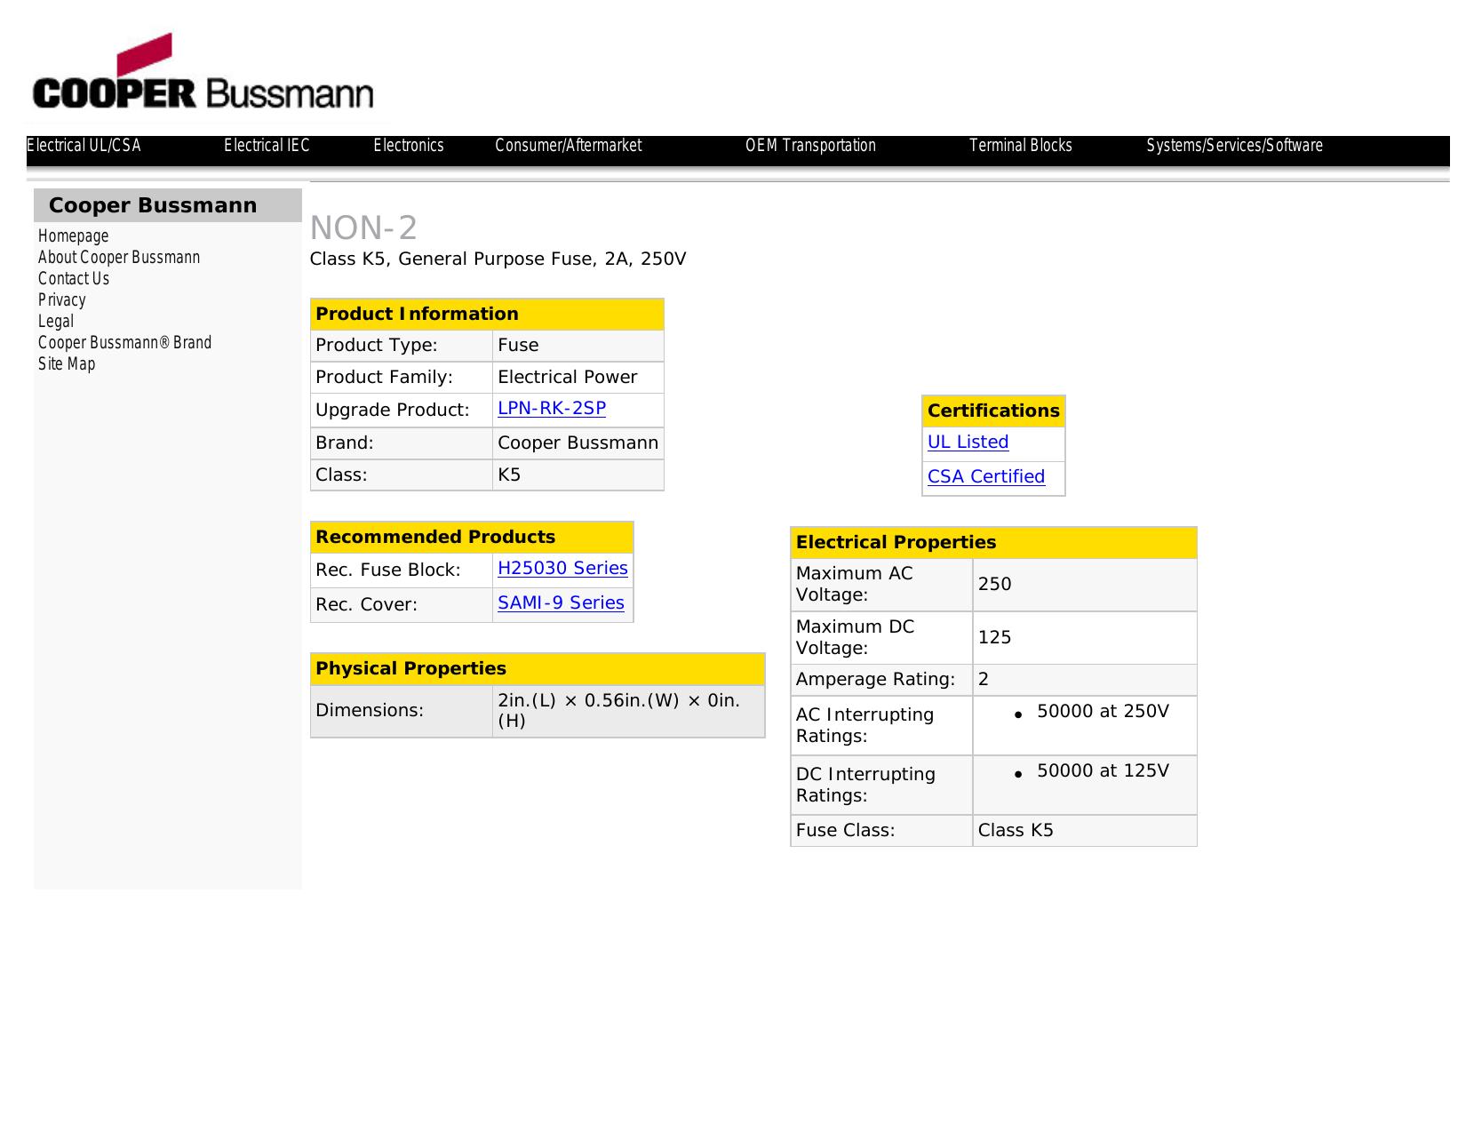The height and width of the screenshot is (1133, 1466).
Task: Select the Maximum DC Voltage value 125
Action: 995,638
